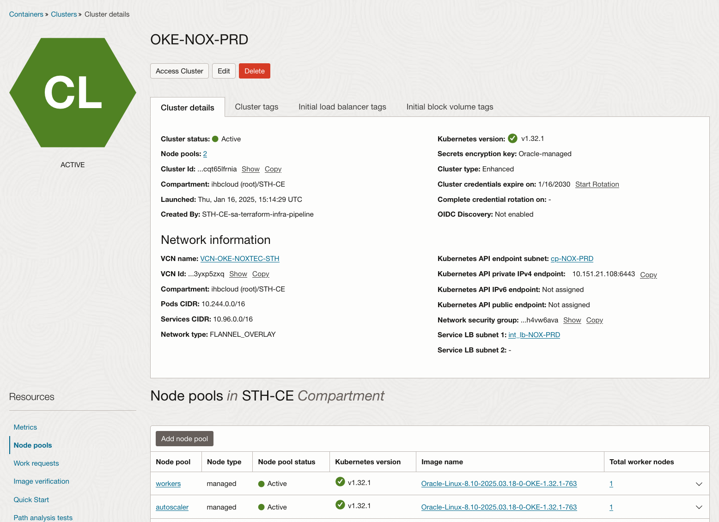Open the Initial load balancer tags tab
The image size is (719, 522).
(x=342, y=107)
